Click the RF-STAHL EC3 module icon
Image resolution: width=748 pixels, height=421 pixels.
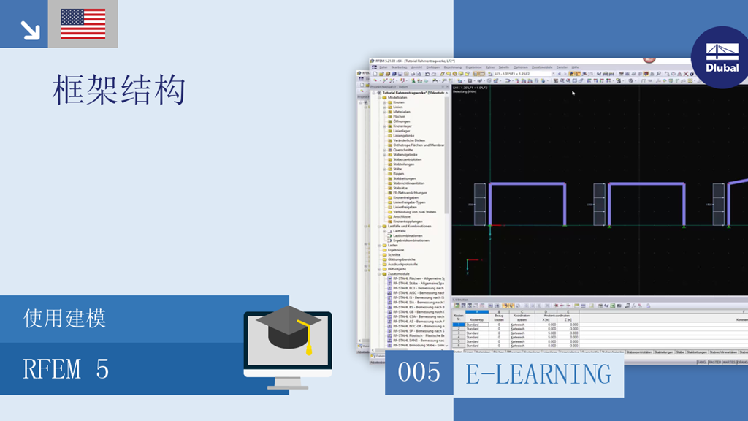tap(390, 288)
